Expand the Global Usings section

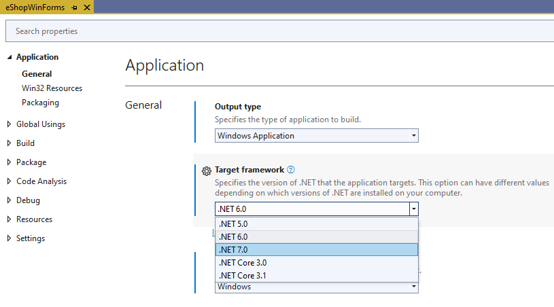click(10, 124)
